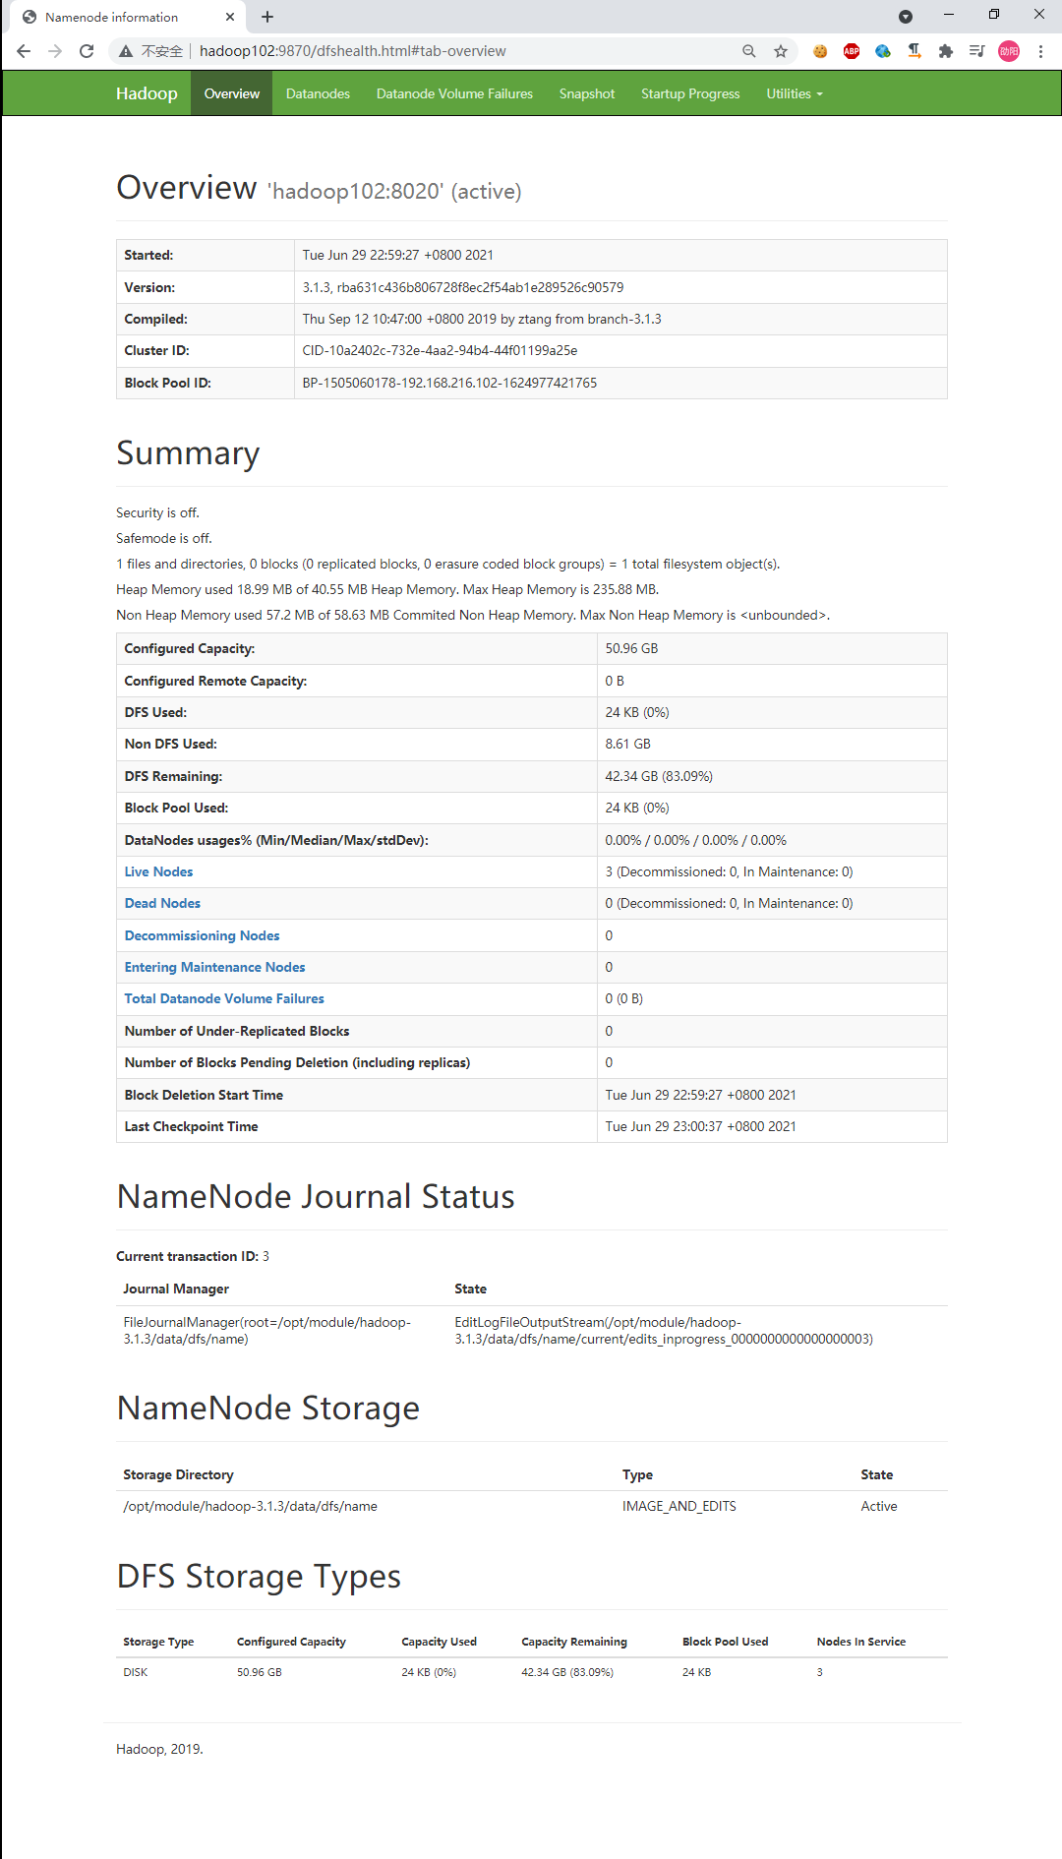1062x1859 pixels.
Task: Expand the tab search dropdown arrow
Action: click(x=906, y=17)
